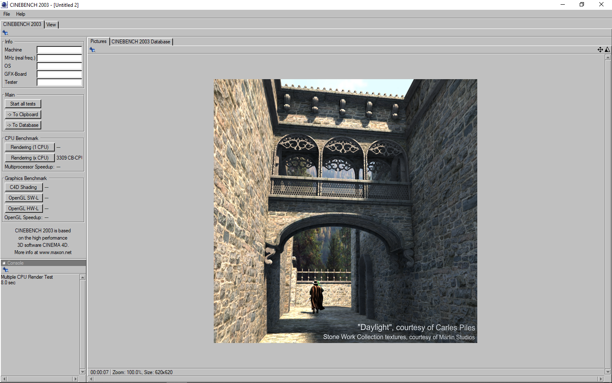Click the OS input field
Viewport: 612px width, 383px height.
click(x=59, y=66)
